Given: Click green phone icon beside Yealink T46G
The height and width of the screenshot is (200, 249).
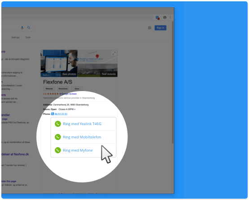Looking at the screenshot, I should (58, 124).
